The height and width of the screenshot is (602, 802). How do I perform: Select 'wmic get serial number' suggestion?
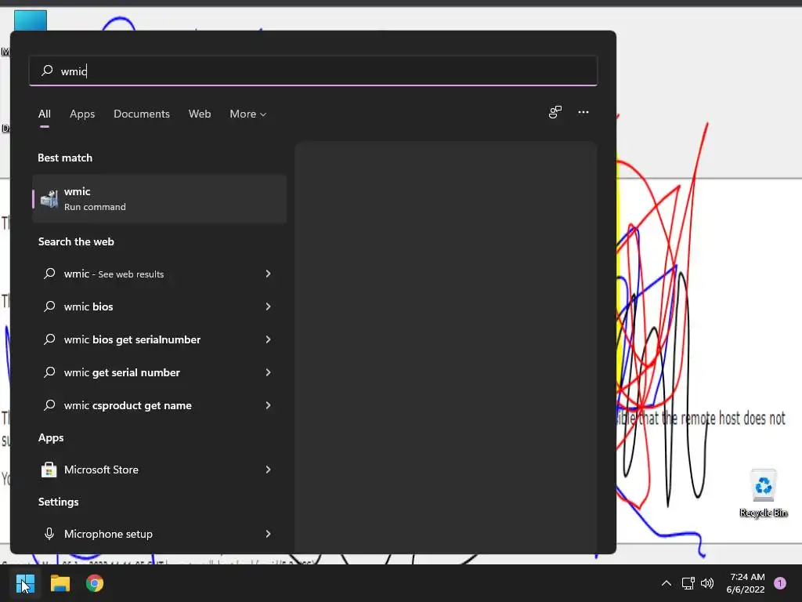(x=159, y=372)
